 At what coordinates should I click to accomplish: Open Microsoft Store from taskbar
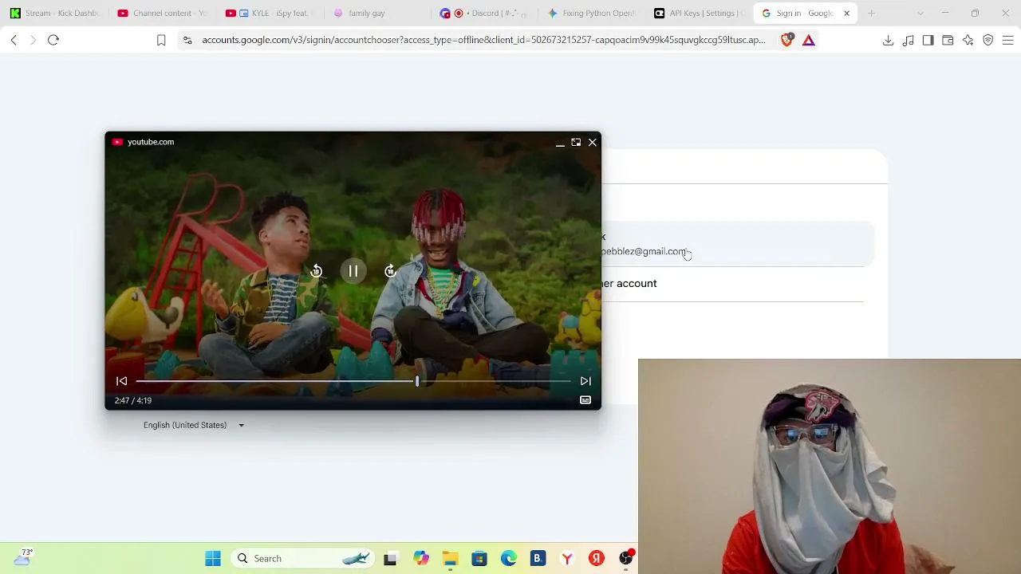479,558
